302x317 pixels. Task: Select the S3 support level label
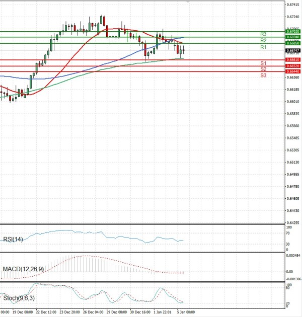coord(263,75)
